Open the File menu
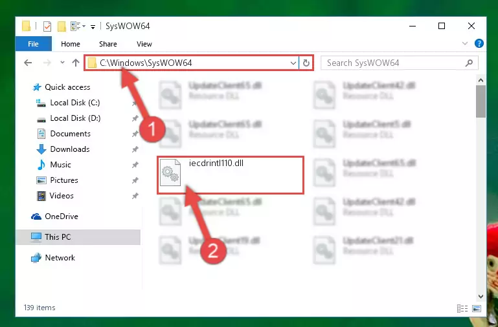Image resolution: width=498 pixels, height=327 pixels. coord(33,44)
